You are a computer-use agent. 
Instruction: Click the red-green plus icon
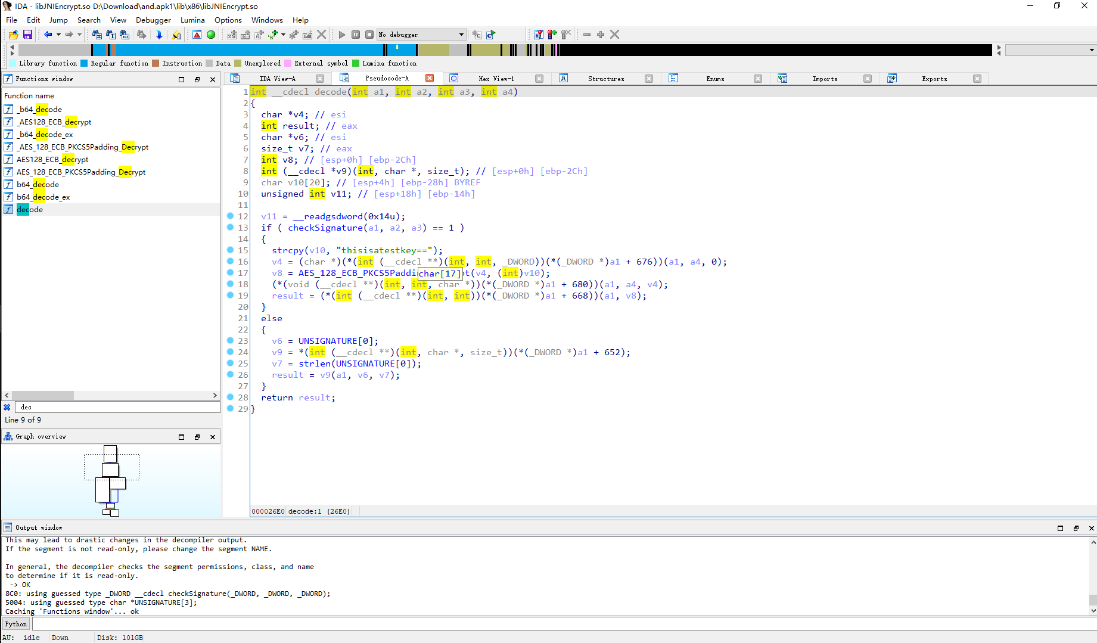(552, 35)
